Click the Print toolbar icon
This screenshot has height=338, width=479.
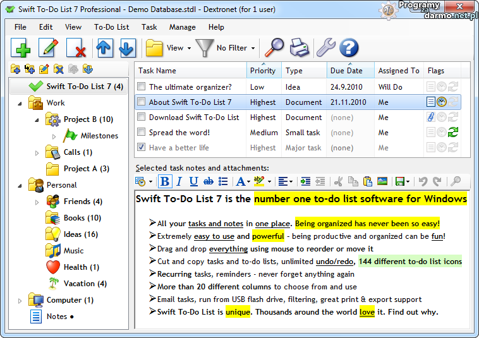point(300,48)
